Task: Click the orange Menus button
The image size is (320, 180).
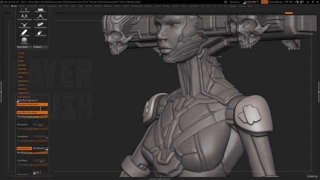Action: (264, 2)
